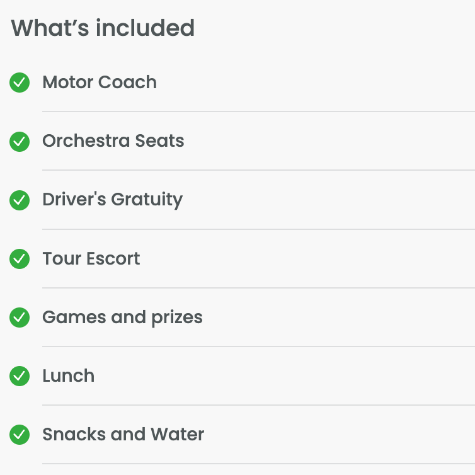Click the divider beneath Driver's Gratuity
475x475 pixels.
click(x=258, y=229)
